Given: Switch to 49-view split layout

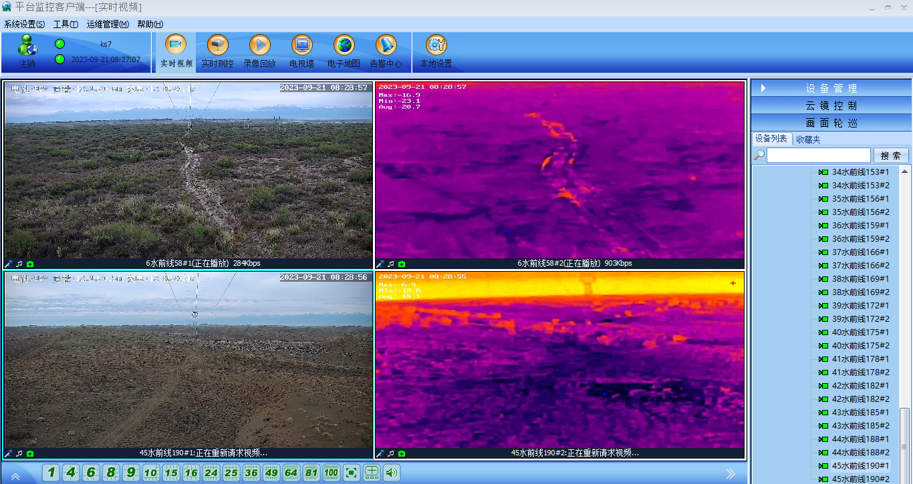Looking at the screenshot, I should pyautogui.click(x=271, y=473).
